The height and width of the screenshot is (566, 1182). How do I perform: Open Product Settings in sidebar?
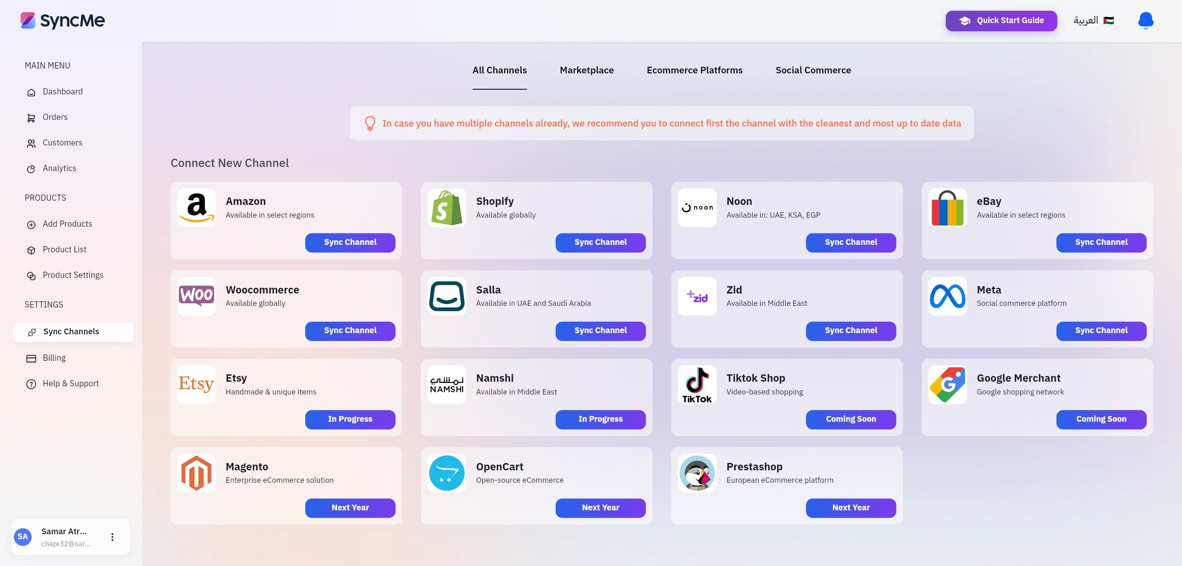(73, 275)
